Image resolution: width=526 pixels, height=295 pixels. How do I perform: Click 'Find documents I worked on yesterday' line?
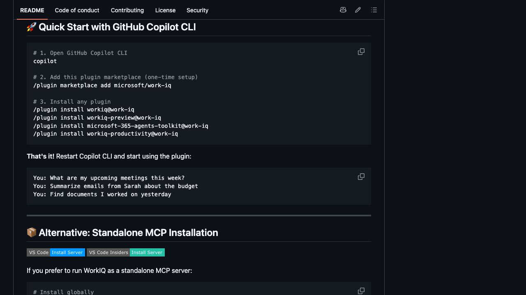click(102, 194)
